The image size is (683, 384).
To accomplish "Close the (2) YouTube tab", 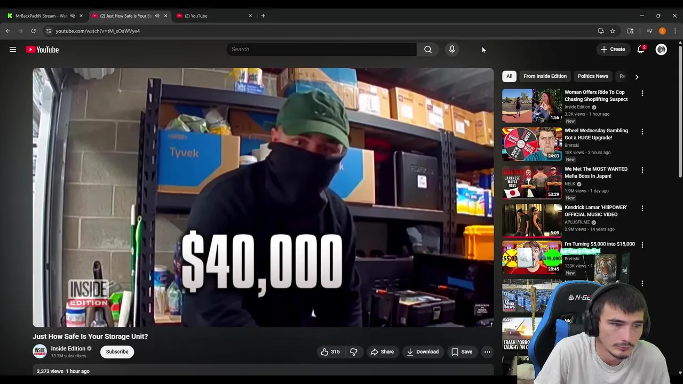I will [x=250, y=15].
